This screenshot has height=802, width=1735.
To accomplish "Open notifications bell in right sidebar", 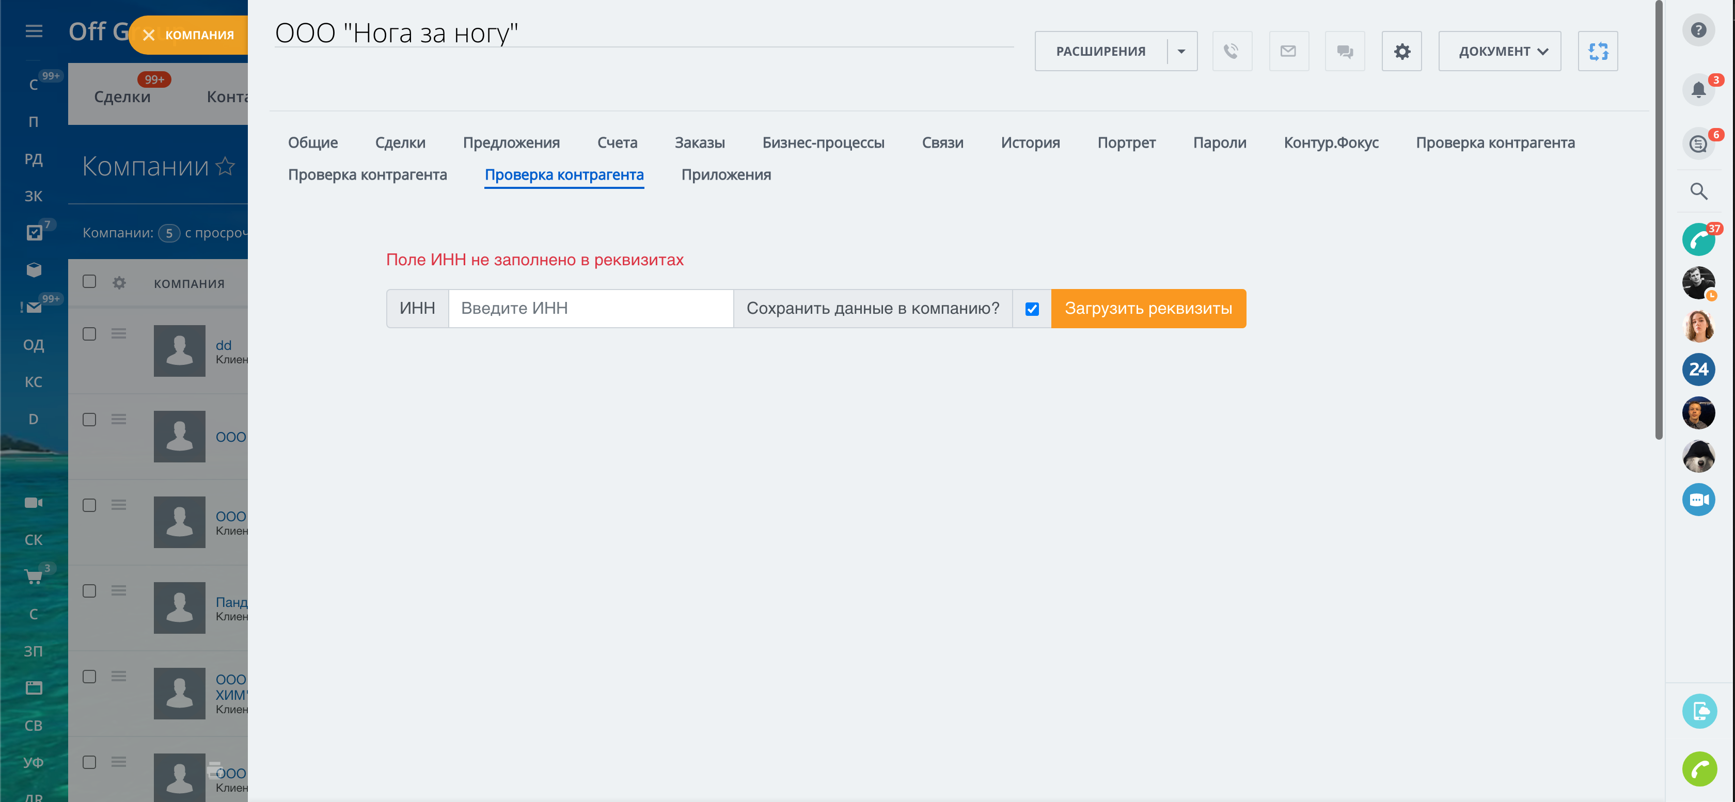I will click(1698, 90).
